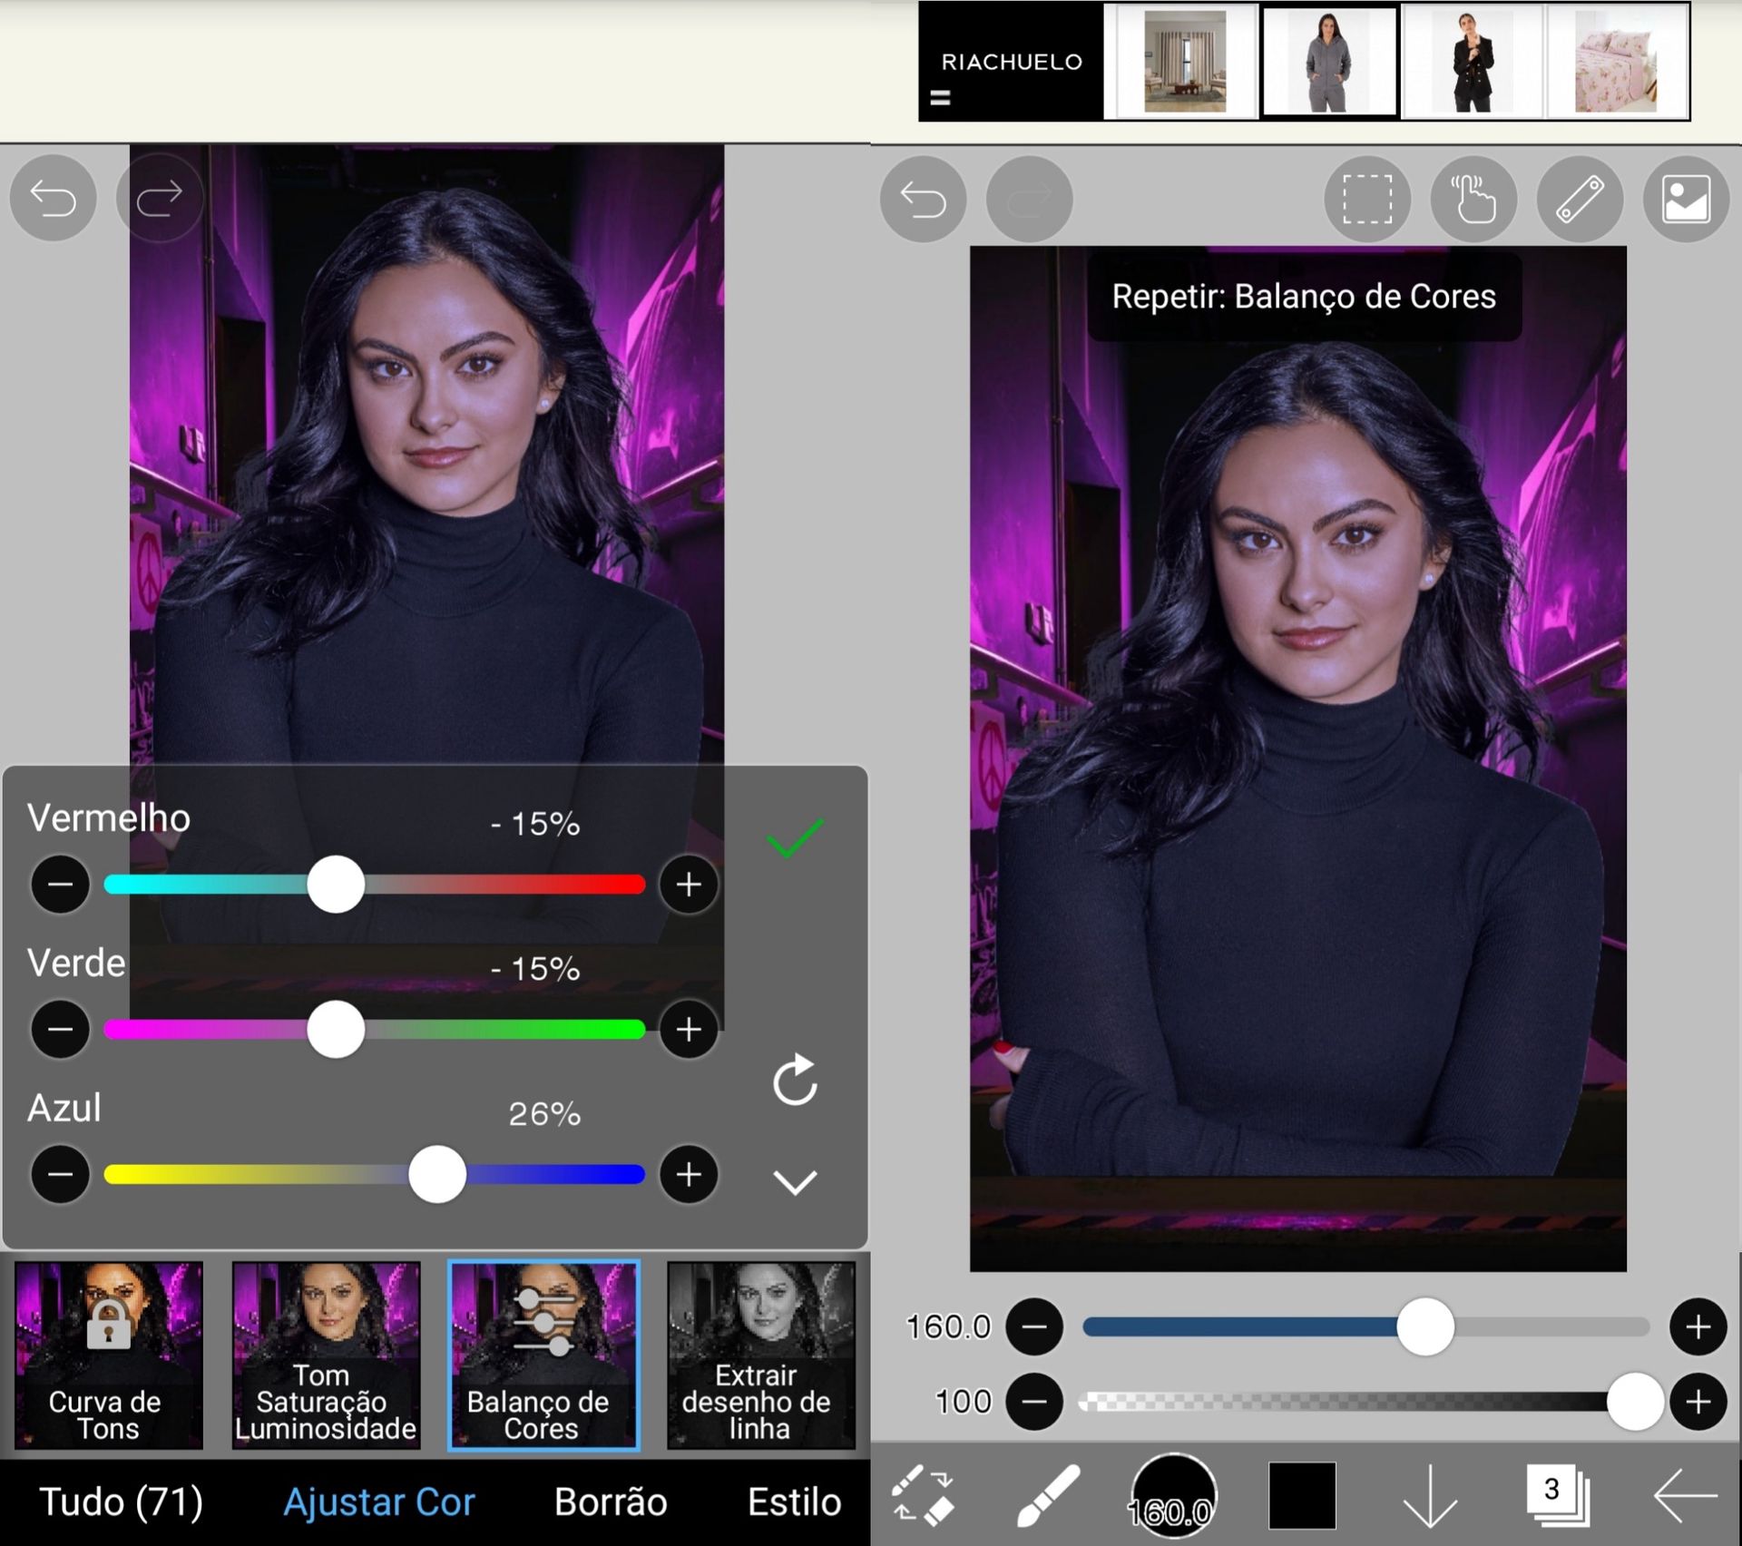Open Riachuelo ad hamburger menu
1742x1546 pixels.
point(940,97)
